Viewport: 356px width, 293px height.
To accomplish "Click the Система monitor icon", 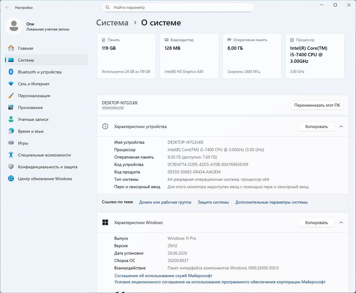I will [11, 60].
